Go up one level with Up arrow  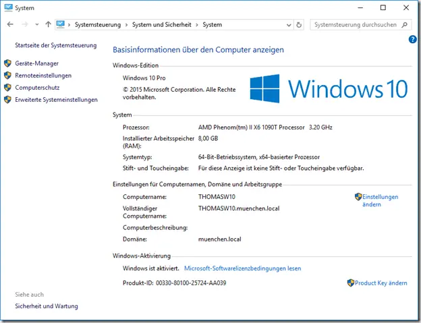point(49,24)
